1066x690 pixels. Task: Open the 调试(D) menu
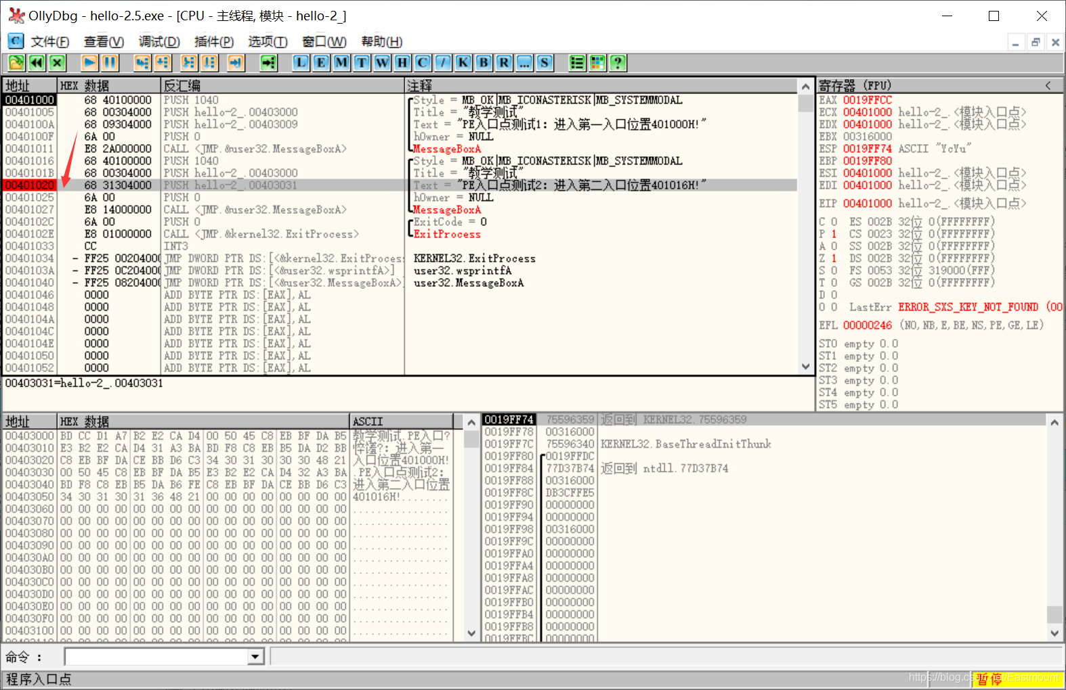[x=159, y=42]
